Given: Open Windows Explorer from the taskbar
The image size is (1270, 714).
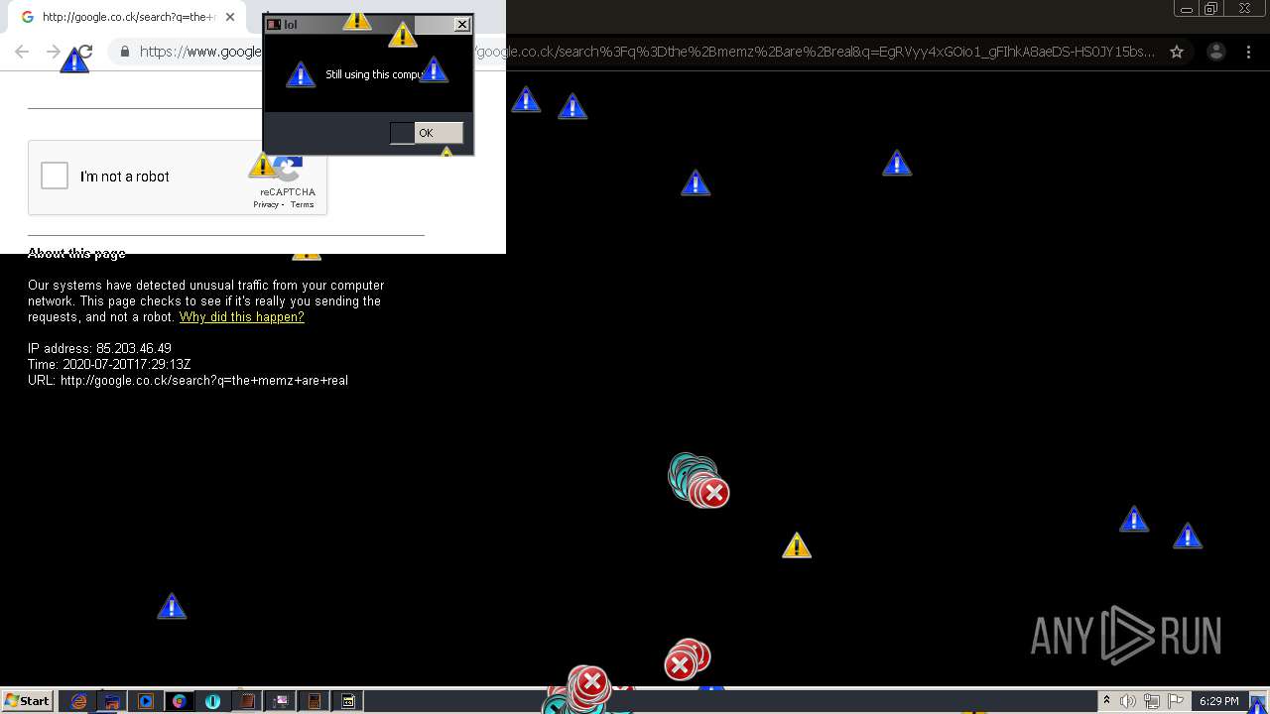Looking at the screenshot, I should click(112, 701).
